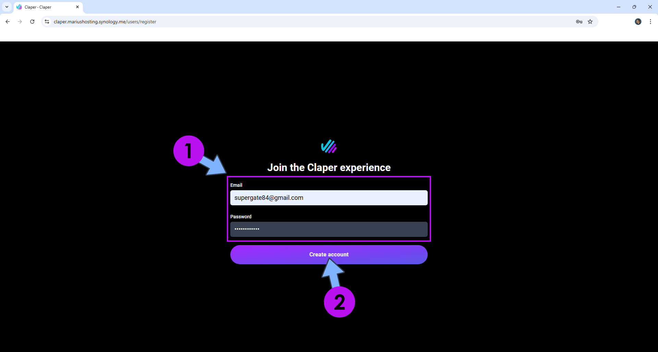
Task: Click the Email input field
Action: point(329,198)
